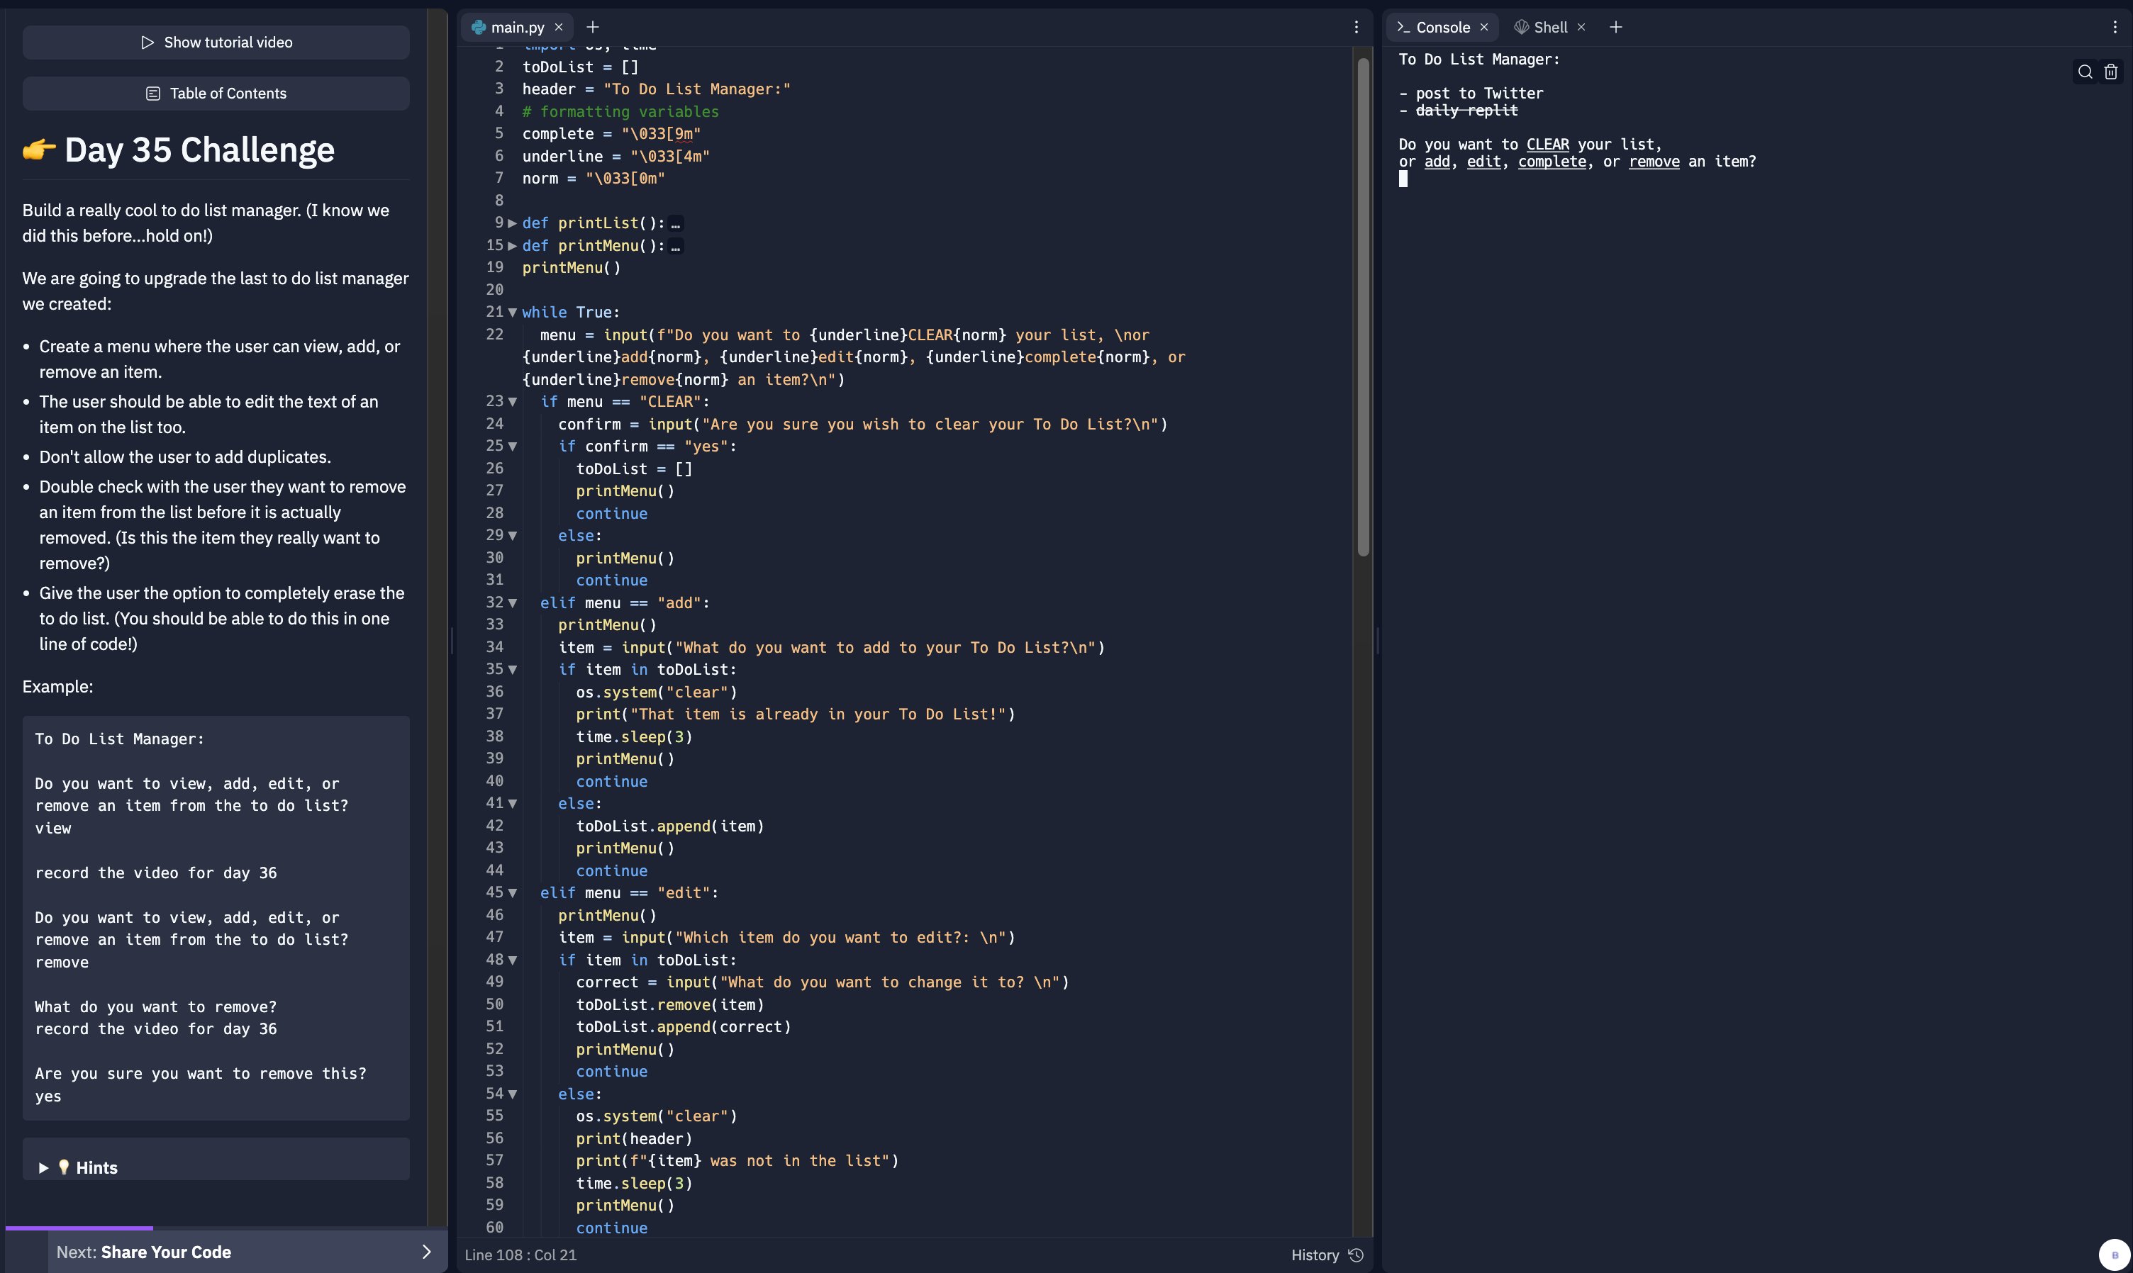
Task: Expand the folded printList function
Action: click(x=512, y=223)
